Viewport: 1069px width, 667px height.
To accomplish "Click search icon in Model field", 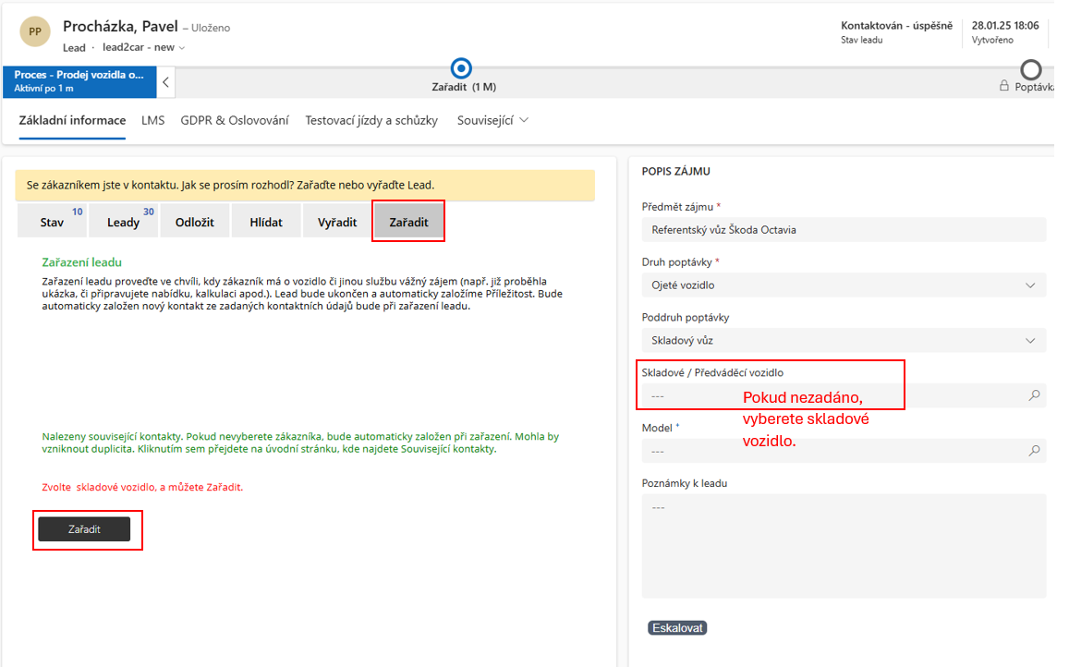I will [1034, 451].
